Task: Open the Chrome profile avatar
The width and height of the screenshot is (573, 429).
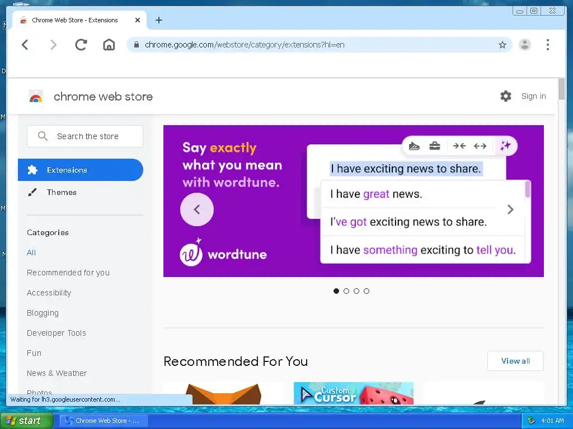Action: tap(525, 45)
